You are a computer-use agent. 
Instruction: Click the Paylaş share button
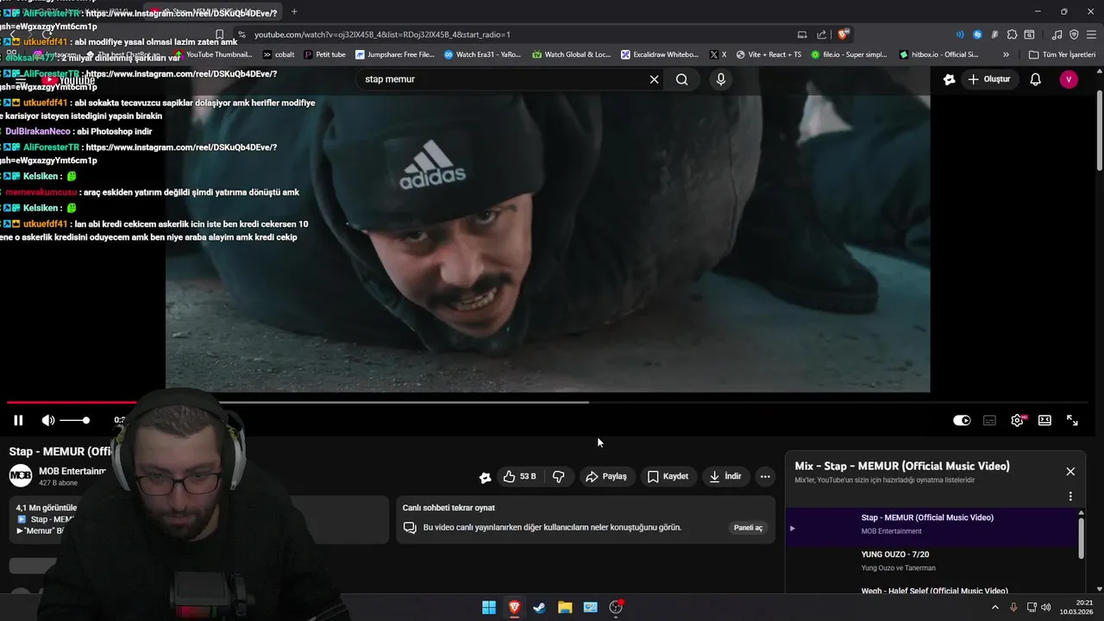coord(606,476)
